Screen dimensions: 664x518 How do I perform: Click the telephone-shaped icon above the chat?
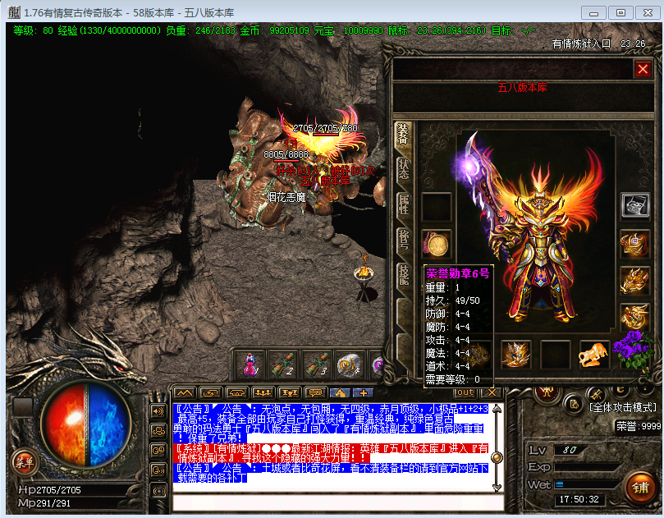point(236,393)
